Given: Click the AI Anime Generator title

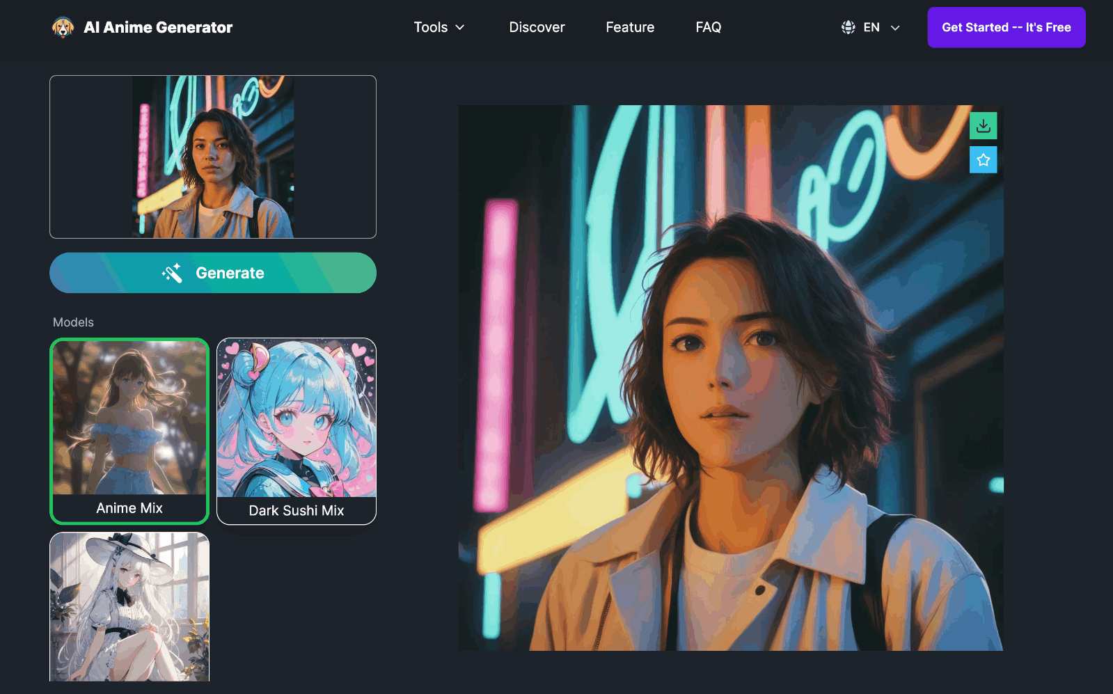Looking at the screenshot, I should [158, 28].
